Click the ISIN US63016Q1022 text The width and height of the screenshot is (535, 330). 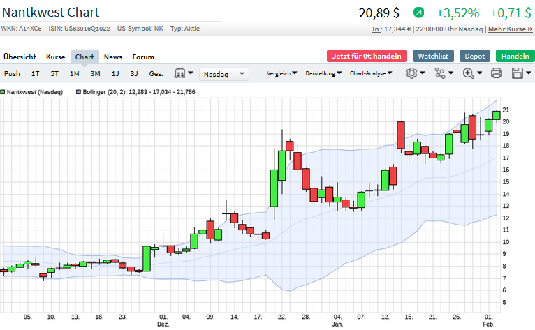(79, 29)
